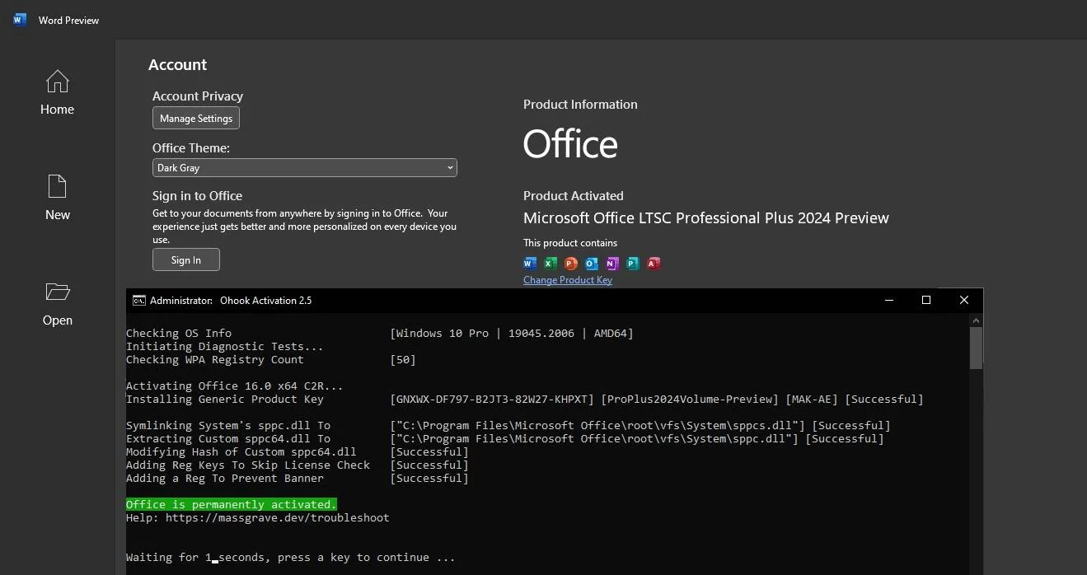Image resolution: width=1087 pixels, height=575 pixels.
Task: Click the large 'Office' logo text
Action: coord(570,144)
